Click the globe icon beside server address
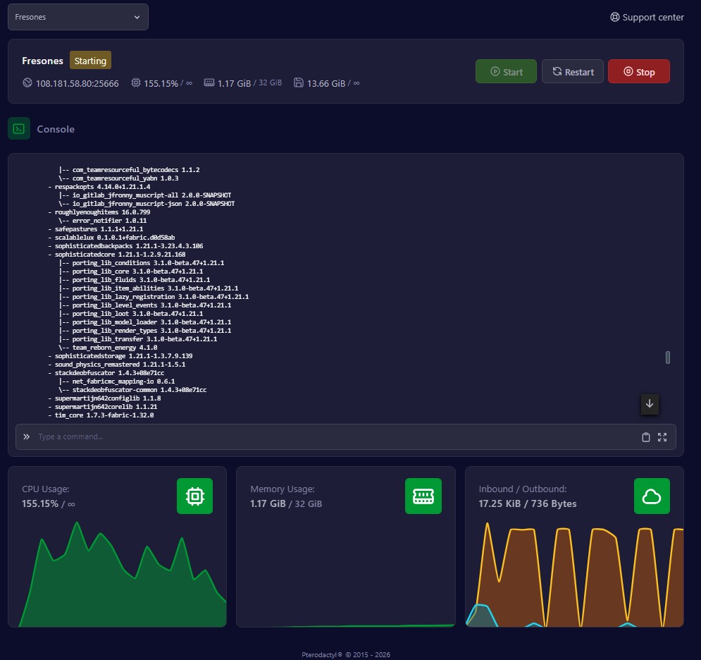The width and height of the screenshot is (701, 660). click(27, 82)
